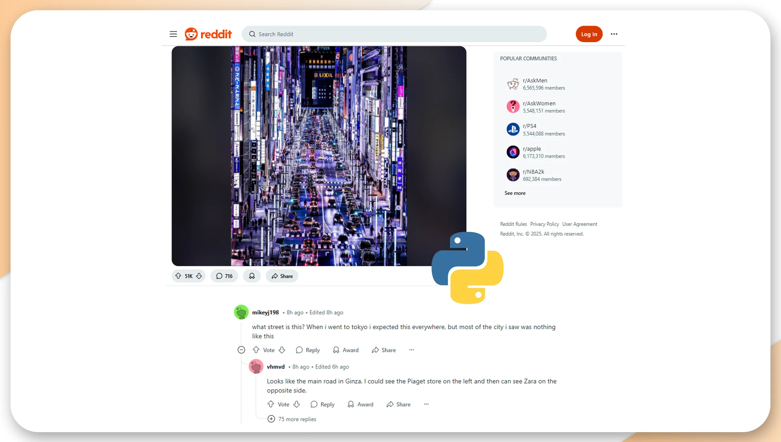Click three-dot menu on vhmvd comment
Viewport: 781px width, 442px height.
click(x=427, y=404)
